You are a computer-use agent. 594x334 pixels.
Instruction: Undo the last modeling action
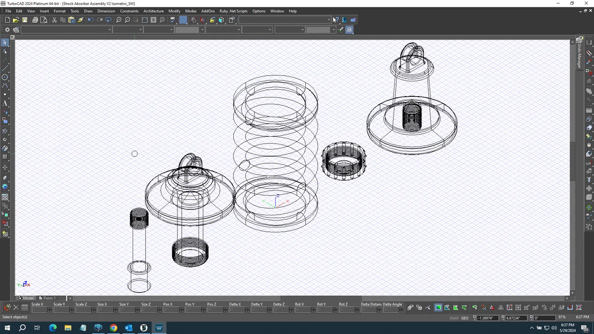click(x=91, y=20)
